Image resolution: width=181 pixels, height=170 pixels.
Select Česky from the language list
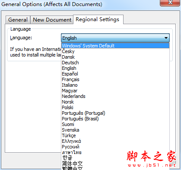click(x=115, y=51)
